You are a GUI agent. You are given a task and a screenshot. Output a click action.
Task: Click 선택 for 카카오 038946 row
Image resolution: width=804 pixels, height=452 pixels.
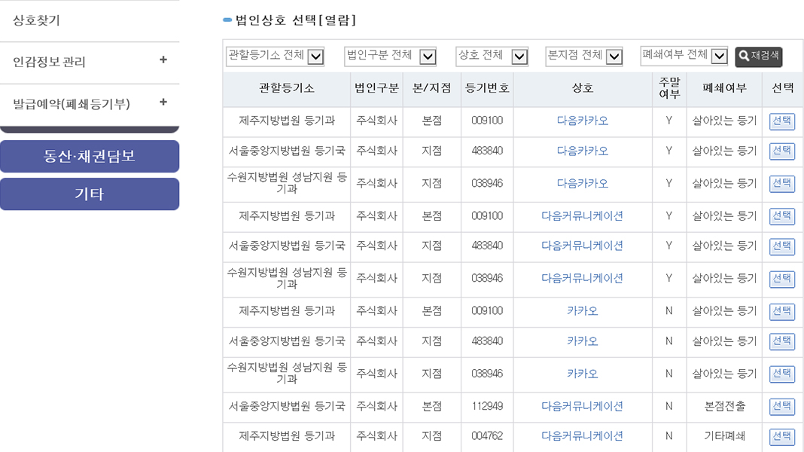782,374
